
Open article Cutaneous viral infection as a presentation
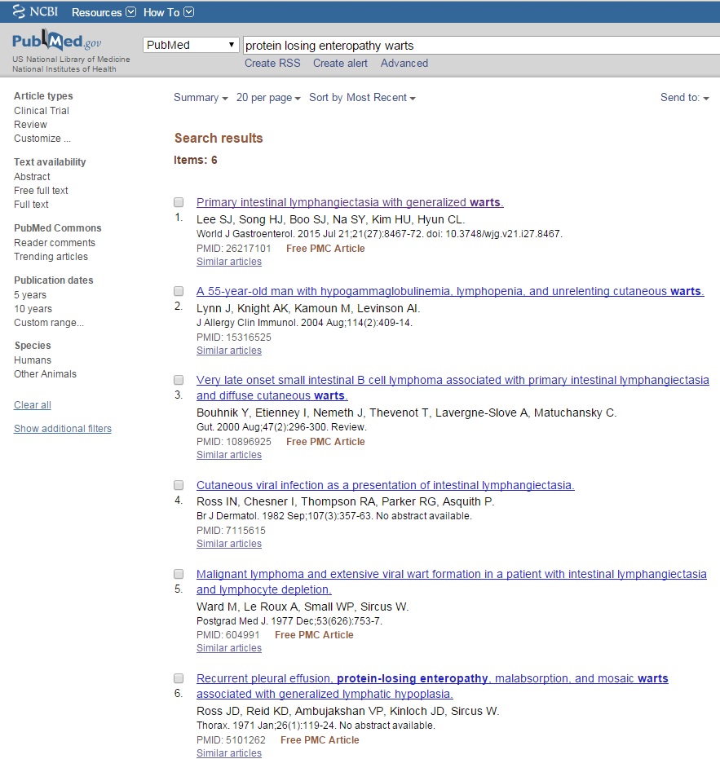pyautogui.click(x=386, y=485)
